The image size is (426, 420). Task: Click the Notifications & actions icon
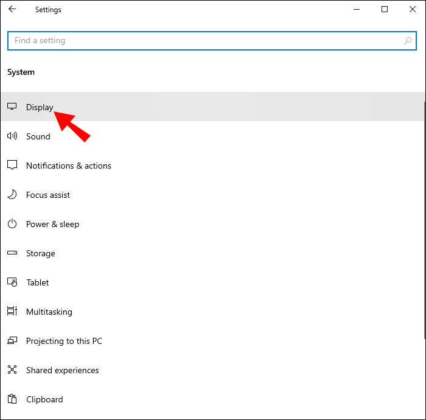12,166
